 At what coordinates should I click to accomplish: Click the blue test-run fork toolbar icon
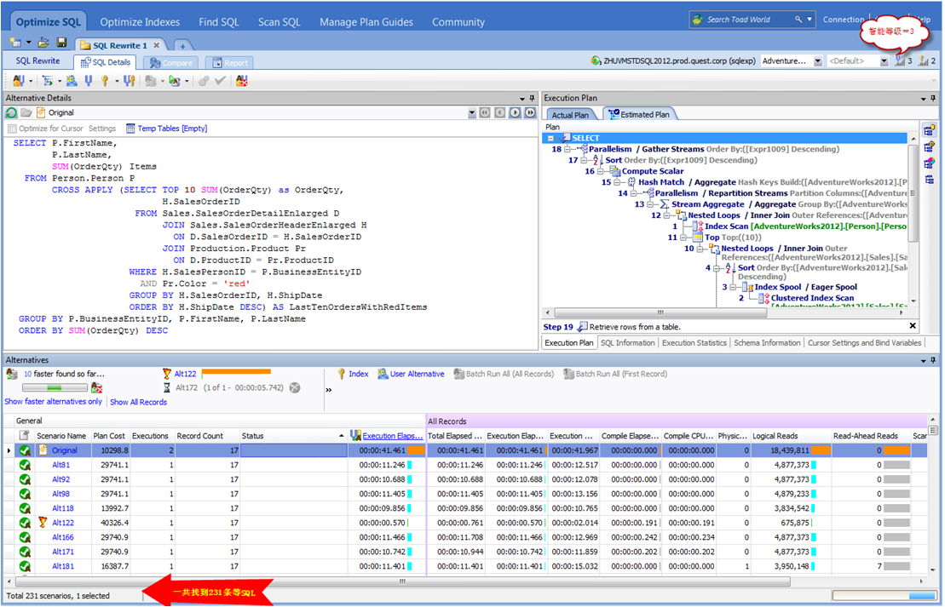coord(89,81)
